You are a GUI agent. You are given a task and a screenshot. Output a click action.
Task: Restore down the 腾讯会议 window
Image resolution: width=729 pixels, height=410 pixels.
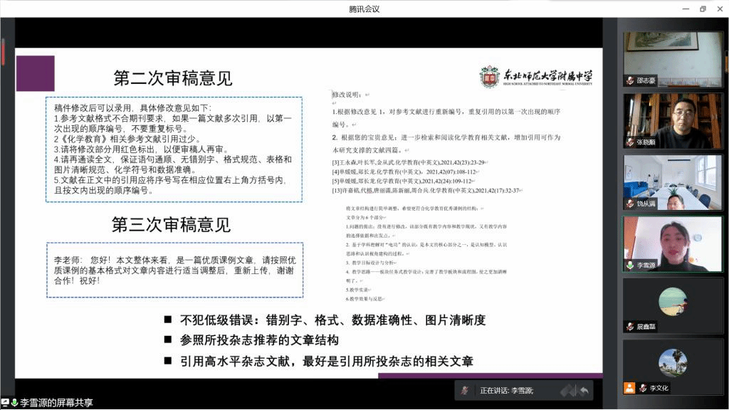(703, 9)
